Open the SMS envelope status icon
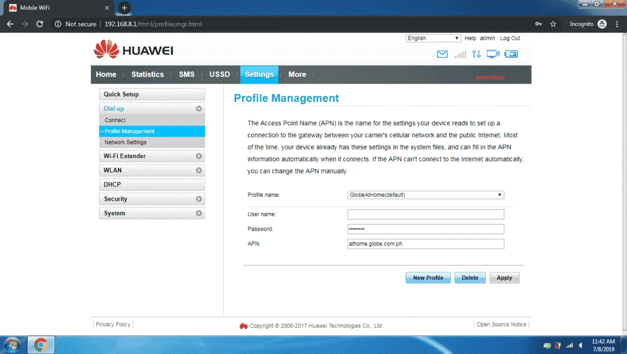This screenshot has height=354, width=627. pos(442,54)
